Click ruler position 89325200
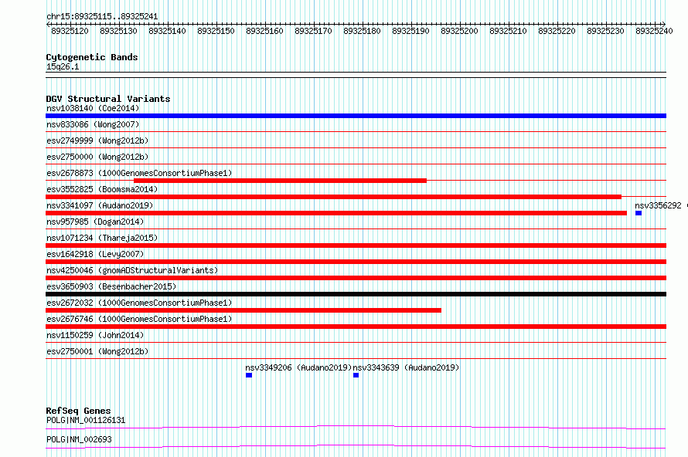This screenshot has width=688, height=457. pos(459,31)
